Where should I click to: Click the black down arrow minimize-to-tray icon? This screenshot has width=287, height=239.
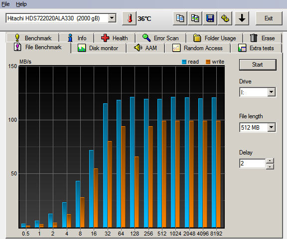tap(242, 18)
